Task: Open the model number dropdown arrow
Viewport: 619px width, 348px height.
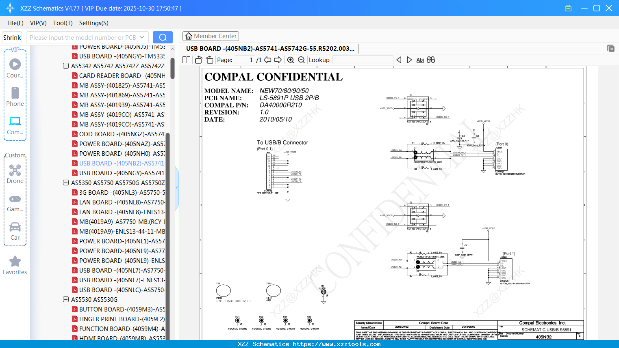Action: tap(142, 37)
